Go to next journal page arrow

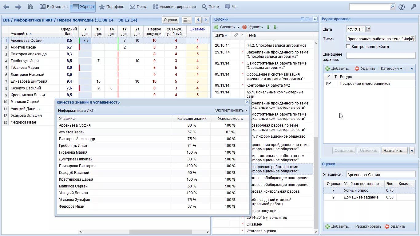206,20
